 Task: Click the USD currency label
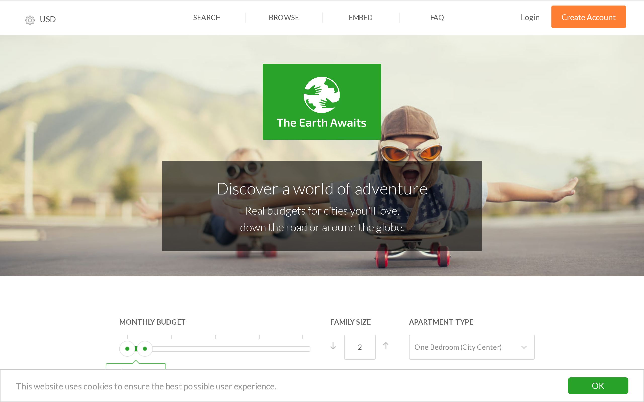point(48,19)
